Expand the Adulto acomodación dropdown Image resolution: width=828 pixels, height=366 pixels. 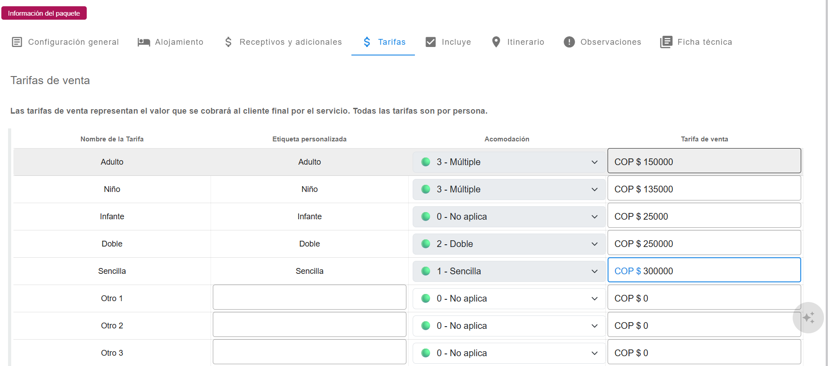point(509,162)
